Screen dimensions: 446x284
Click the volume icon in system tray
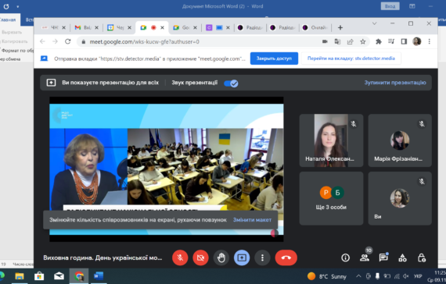(406, 276)
